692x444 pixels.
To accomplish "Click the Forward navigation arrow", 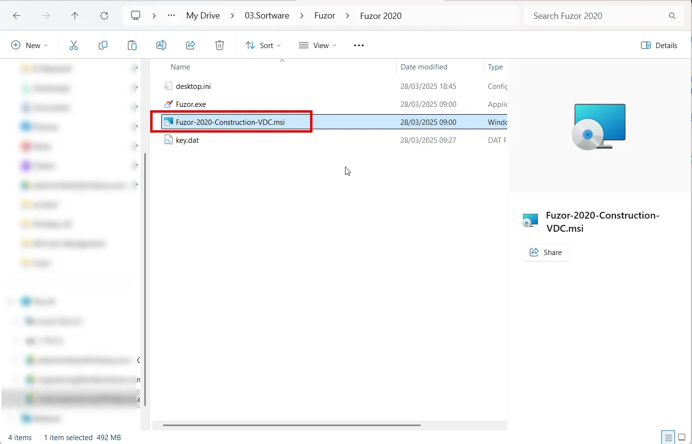I will pyautogui.click(x=46, y=16).
